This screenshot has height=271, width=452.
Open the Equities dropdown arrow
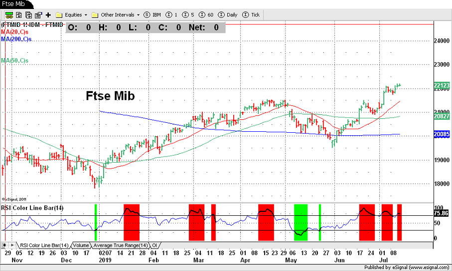click(86, 15)
